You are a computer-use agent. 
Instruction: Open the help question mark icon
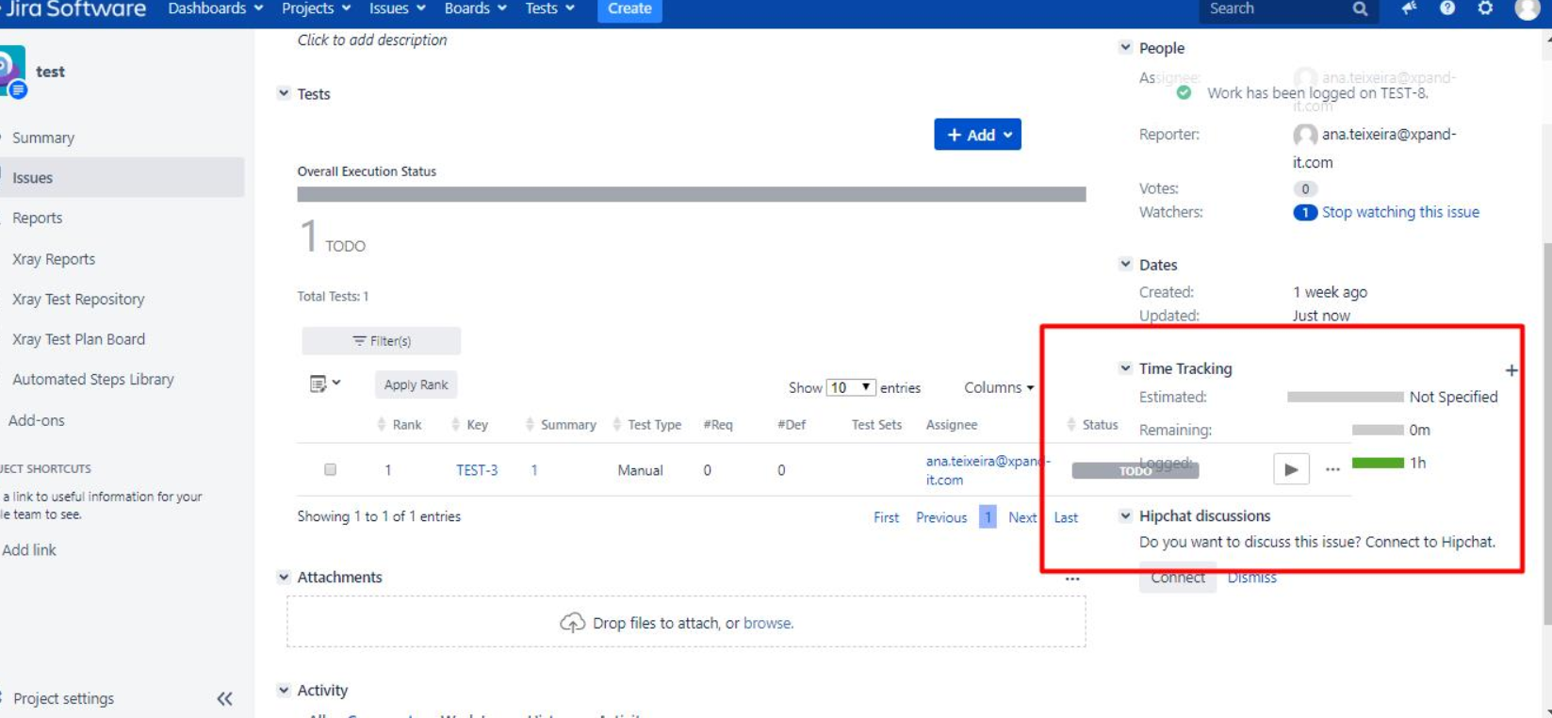1446,8
